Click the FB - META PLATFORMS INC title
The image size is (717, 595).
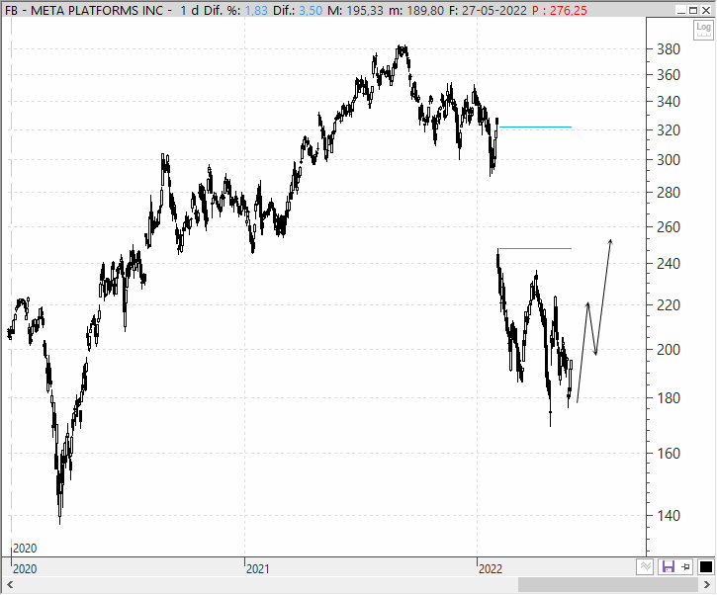pos(84,10)
